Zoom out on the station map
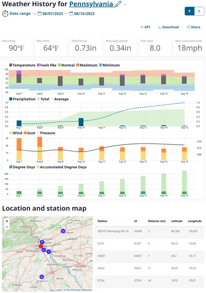Screen dimensions: 206x293 click(7, 227)
